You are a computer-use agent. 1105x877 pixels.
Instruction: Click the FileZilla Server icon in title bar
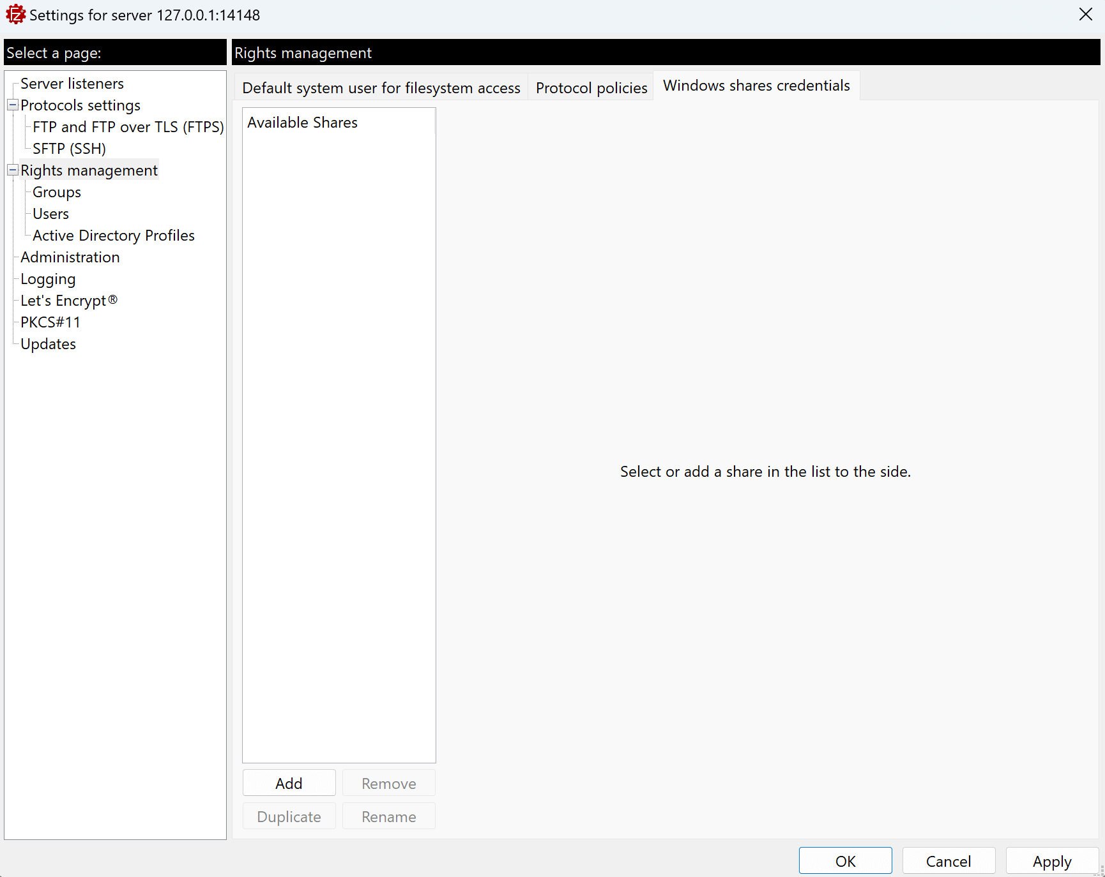tap(16, 14)
